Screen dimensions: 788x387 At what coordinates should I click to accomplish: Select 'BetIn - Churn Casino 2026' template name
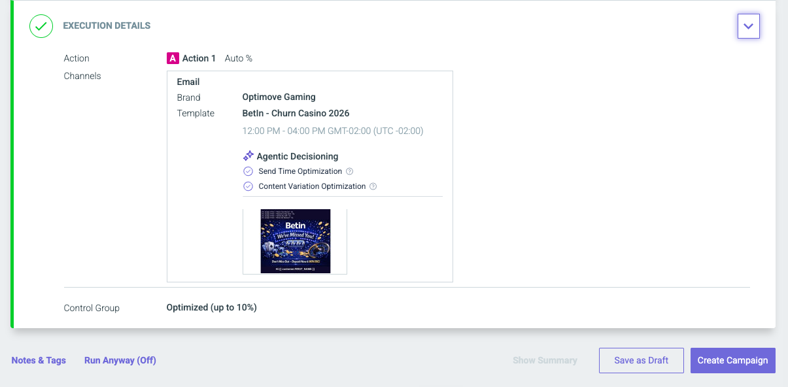[x=296, y=113]
